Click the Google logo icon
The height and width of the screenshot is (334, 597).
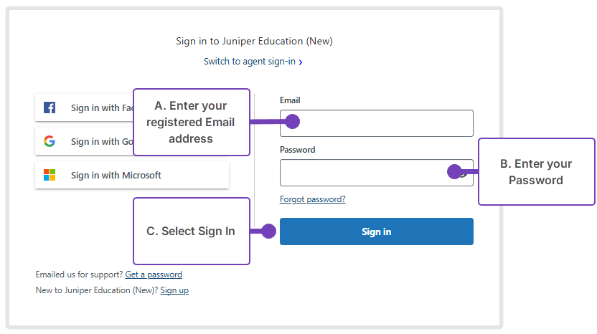point(50,141)
